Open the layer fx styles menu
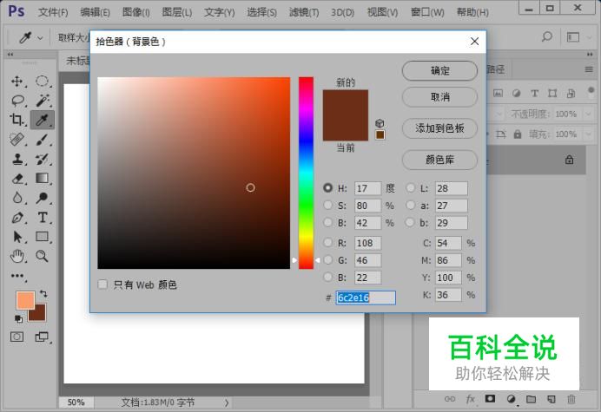 tap(471, 399)
